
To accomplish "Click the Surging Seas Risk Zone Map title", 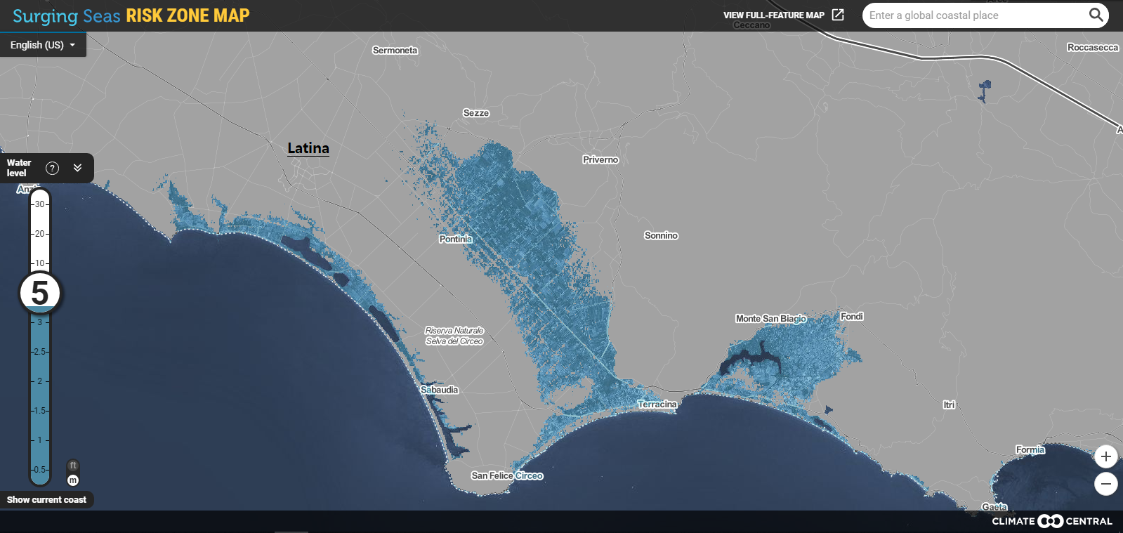I will click(x=131, y=15).
